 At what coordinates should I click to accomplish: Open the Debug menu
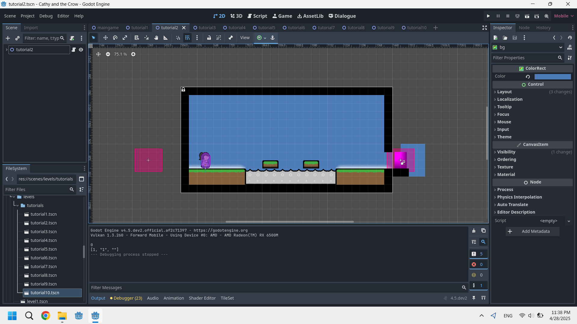[46, 16]
